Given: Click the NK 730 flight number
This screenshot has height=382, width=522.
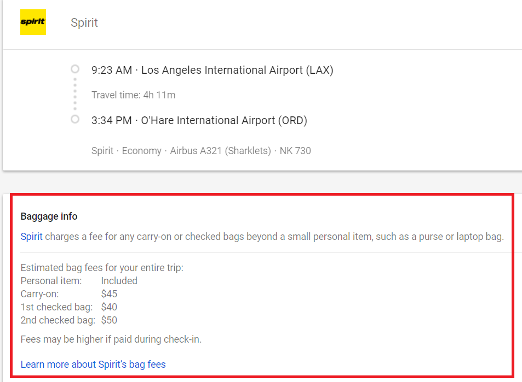Looking at the screenshot, I should pyautogui.click(x=295, y=150).
